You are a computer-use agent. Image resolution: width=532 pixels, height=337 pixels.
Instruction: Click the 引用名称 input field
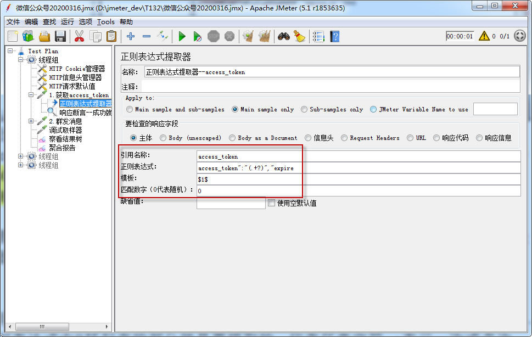pos(359,156)
